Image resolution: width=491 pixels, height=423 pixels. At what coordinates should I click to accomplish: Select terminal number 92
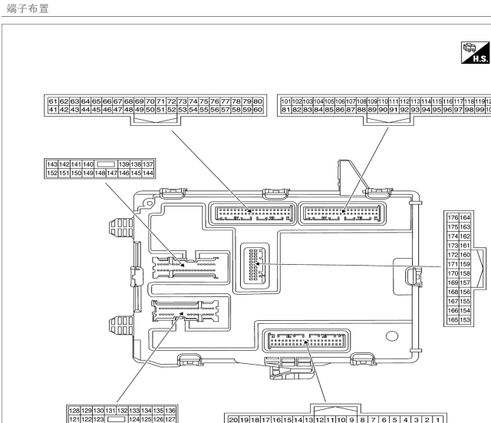tap(404, 110)
